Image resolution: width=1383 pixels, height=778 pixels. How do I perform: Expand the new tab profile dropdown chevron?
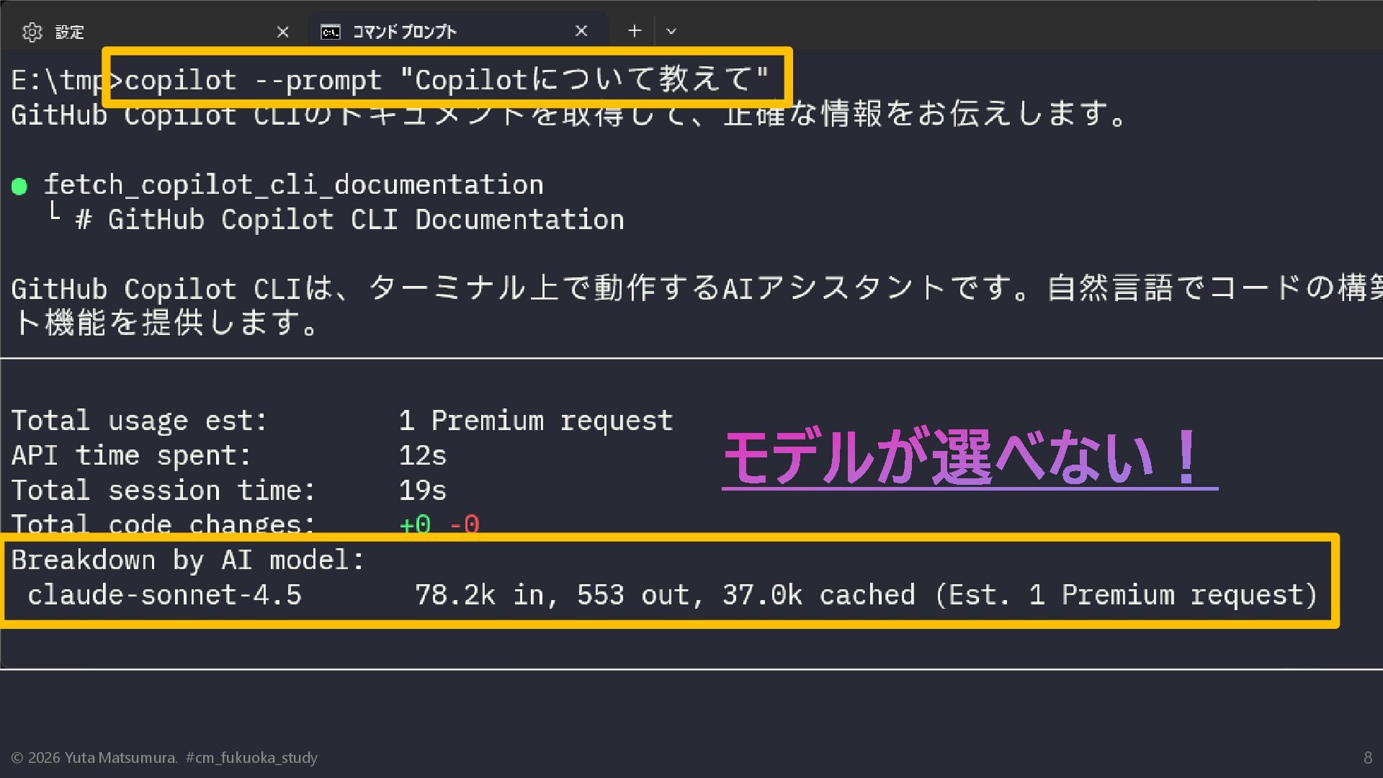[671, 32]
